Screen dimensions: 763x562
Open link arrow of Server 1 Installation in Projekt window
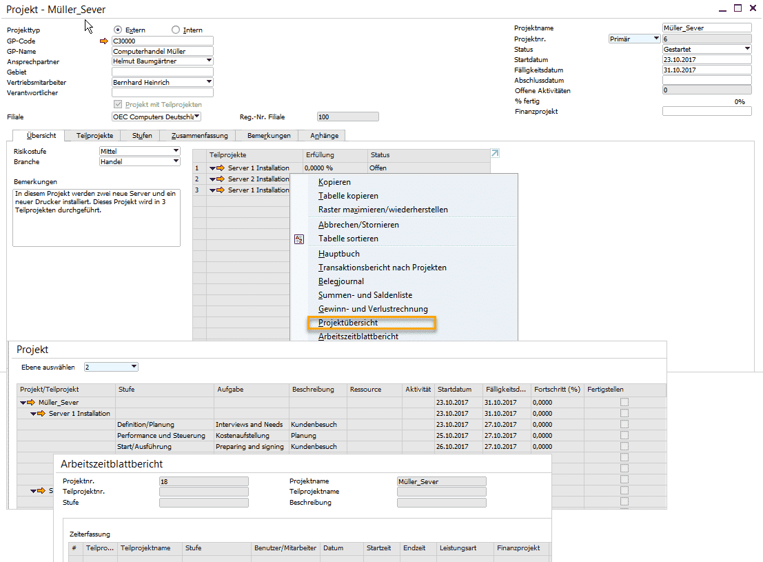point(41,414)
